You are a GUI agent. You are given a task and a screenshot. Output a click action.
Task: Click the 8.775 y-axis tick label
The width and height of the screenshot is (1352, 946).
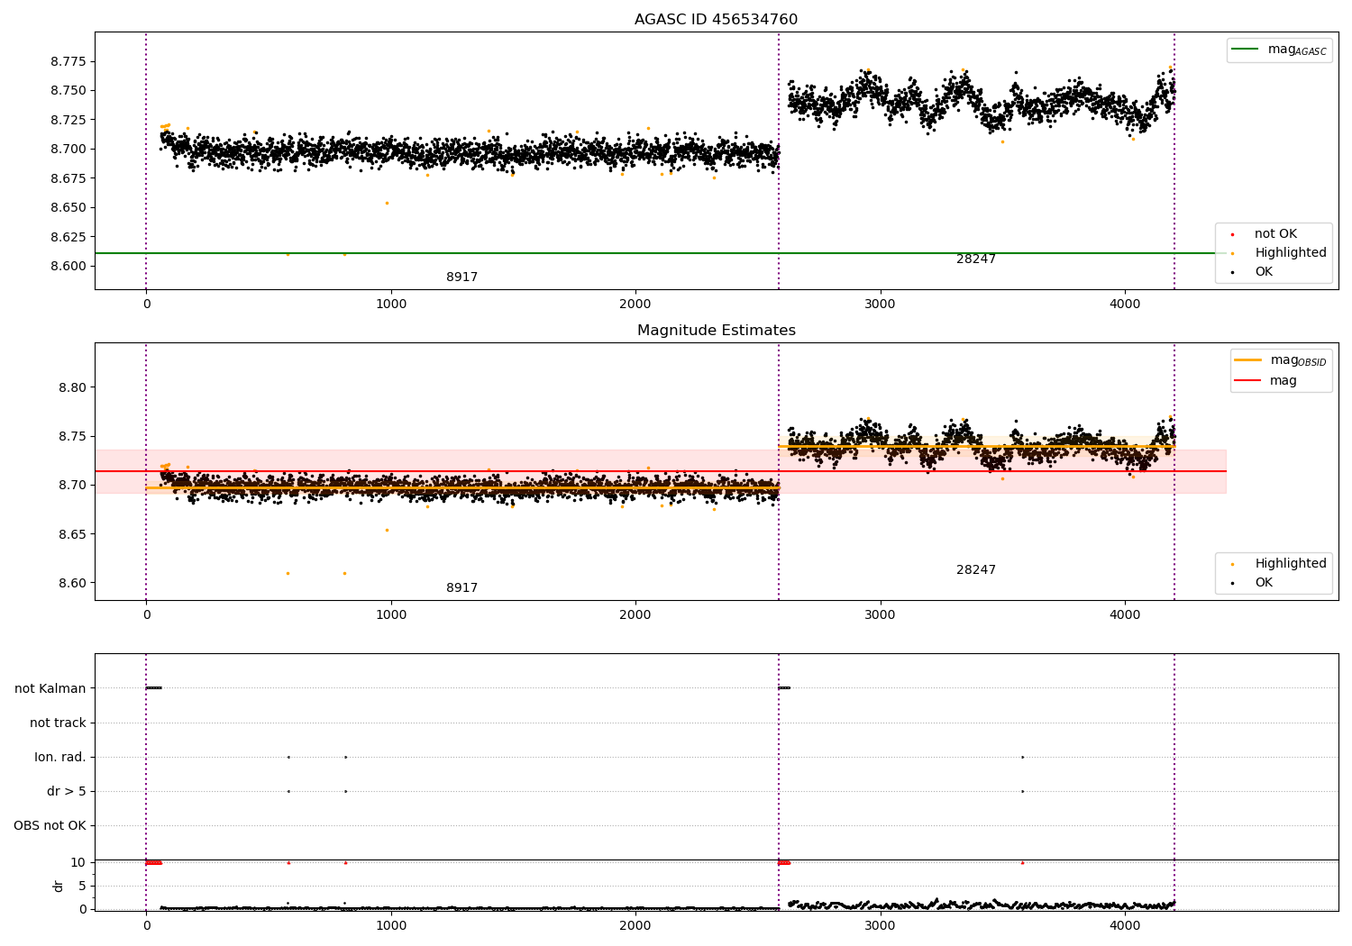tap(68, 62)
